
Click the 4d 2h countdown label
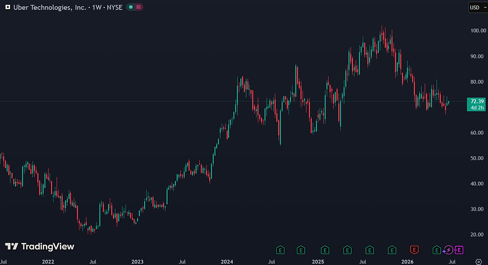coord(477,108)
